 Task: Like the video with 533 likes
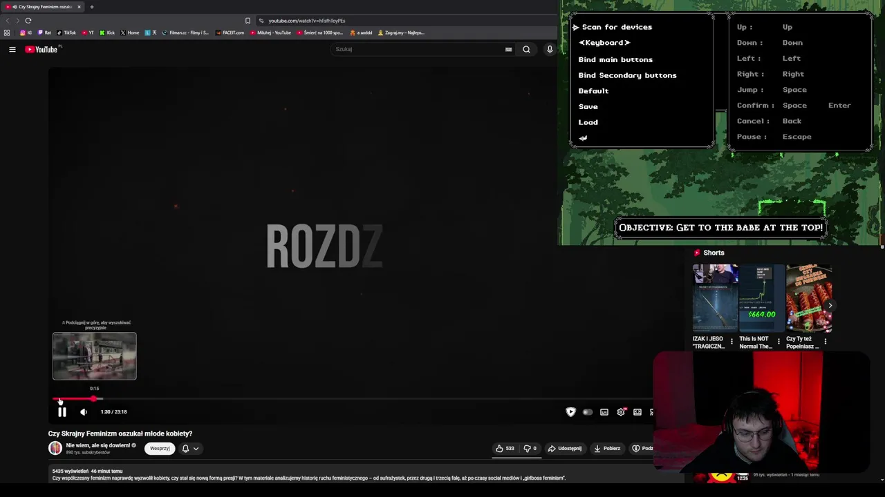point(505,449)
